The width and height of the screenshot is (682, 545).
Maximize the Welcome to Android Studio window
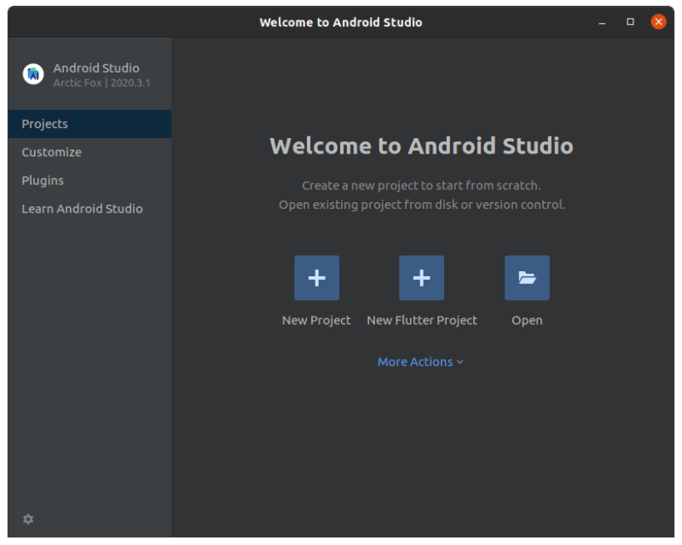pos(630,21)
